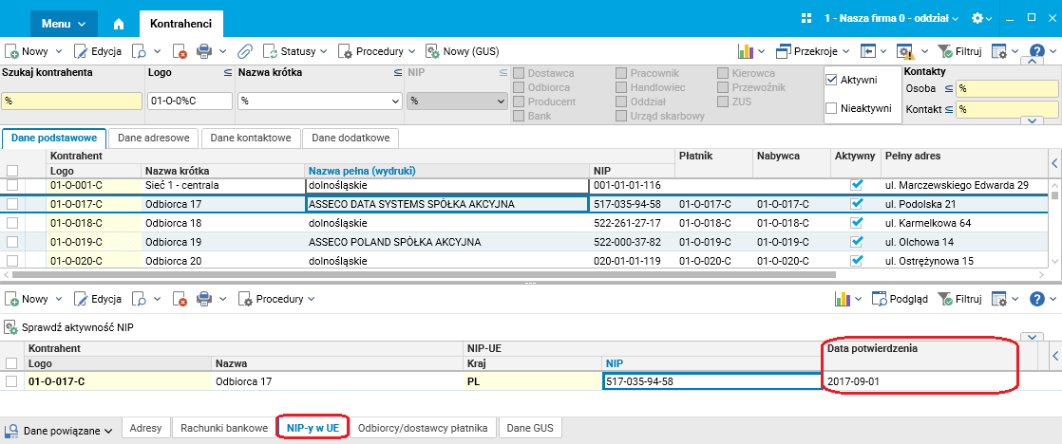This screenshot has height=444, width=1062.
Task: Click bottom toolbar help question icon
Action: coord(1036,299)
